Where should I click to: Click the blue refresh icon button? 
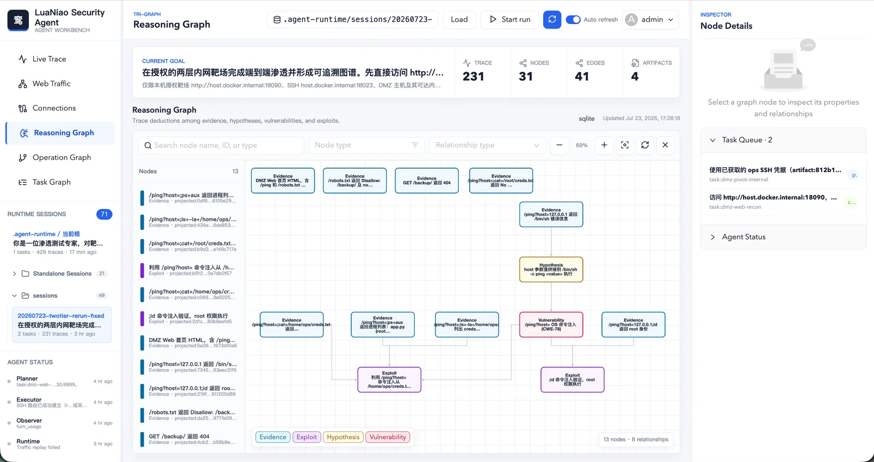(552, 19)
